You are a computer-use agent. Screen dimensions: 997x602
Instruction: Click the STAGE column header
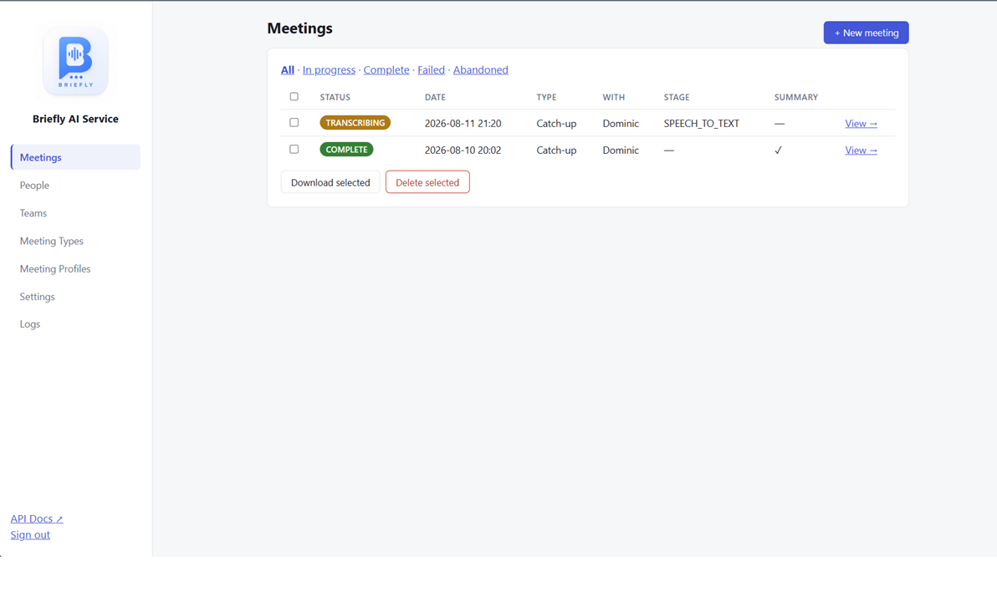677,97
